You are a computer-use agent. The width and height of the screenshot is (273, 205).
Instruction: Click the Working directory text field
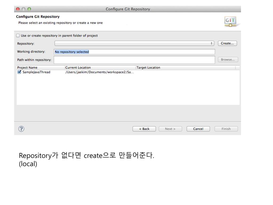134,52
